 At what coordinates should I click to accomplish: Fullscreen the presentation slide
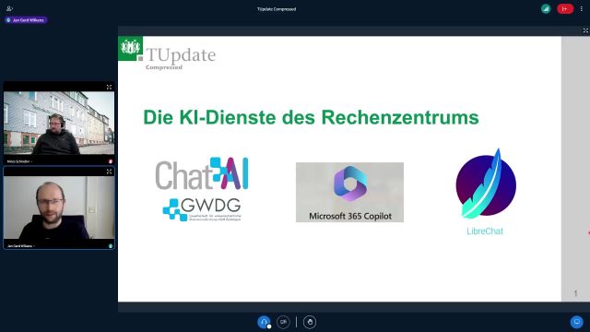585,30
